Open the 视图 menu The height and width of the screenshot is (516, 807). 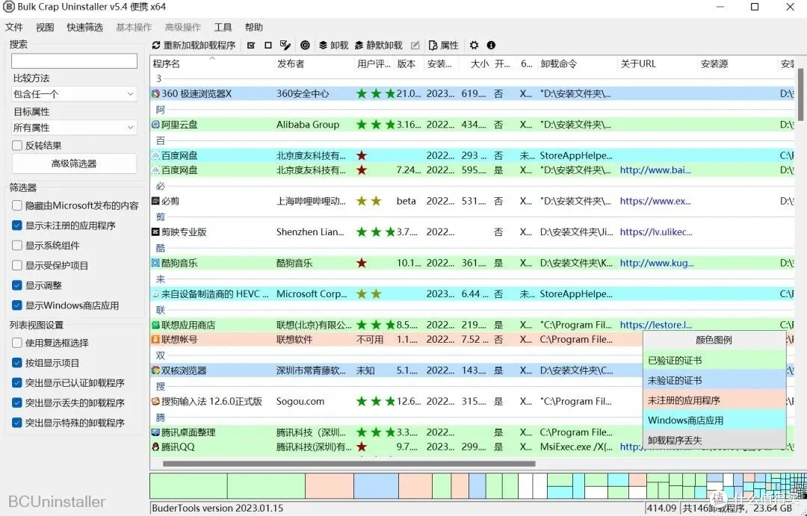(x=45, y=28)
